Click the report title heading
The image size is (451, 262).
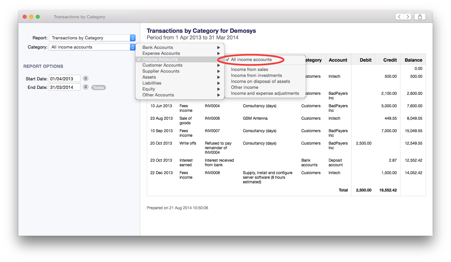tap(201, 31)
